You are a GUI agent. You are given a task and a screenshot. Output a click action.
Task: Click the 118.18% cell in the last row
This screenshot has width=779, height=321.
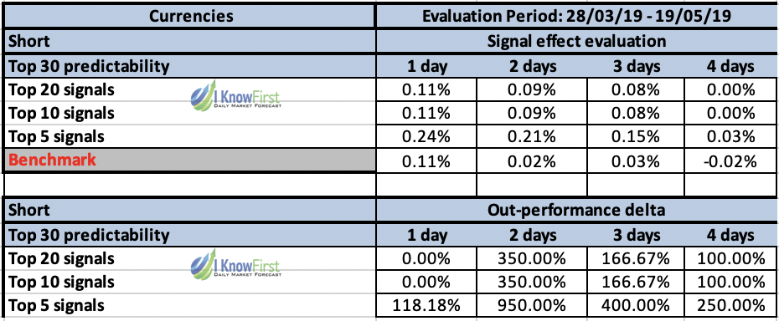pyautogui.click(x=426, y=305)
